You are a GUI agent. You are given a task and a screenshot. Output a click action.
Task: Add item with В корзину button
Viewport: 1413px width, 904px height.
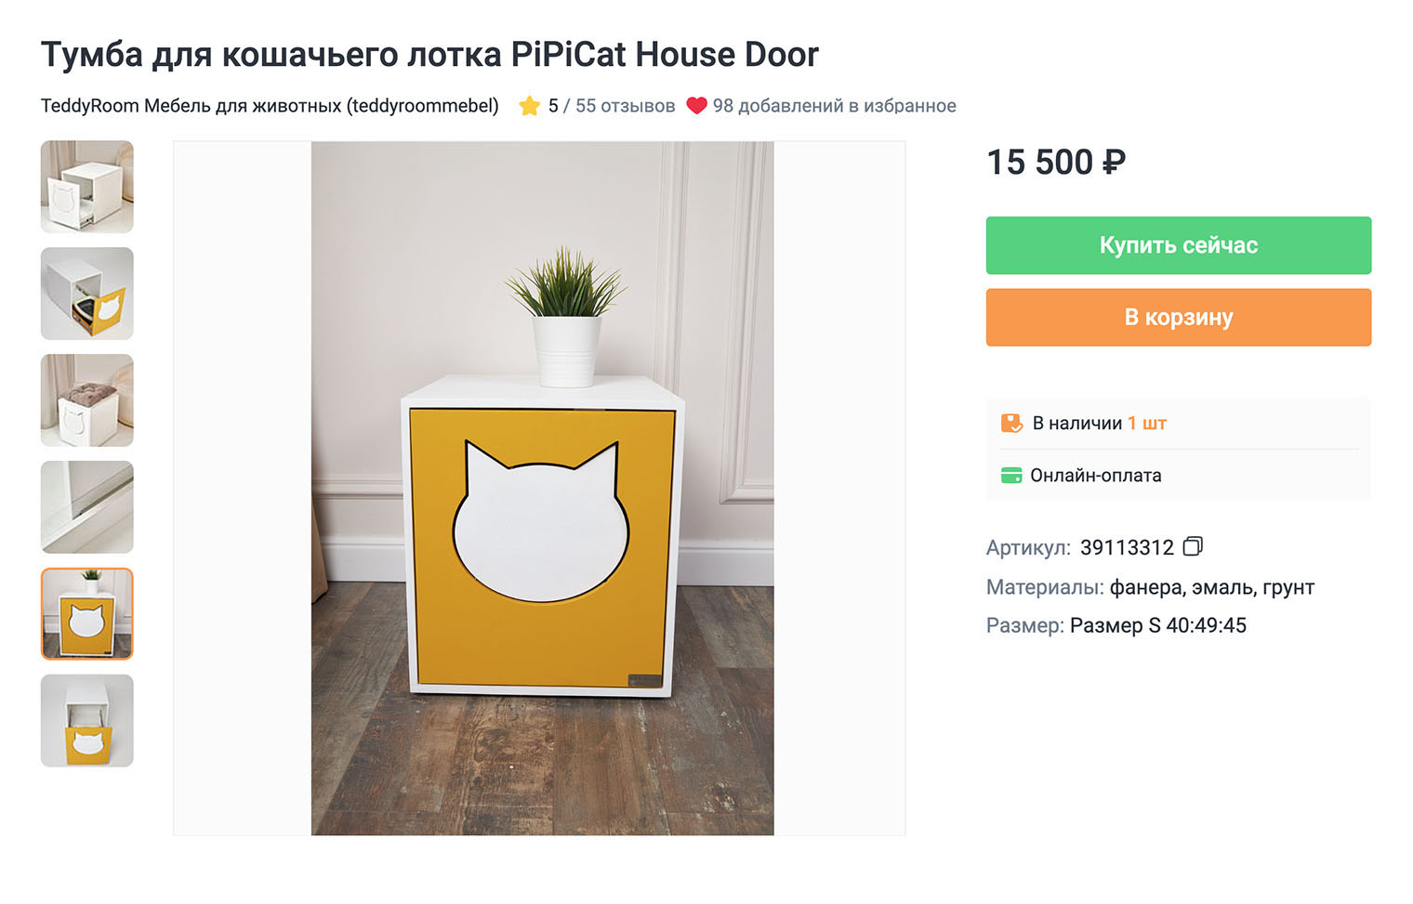pyautogui.click(x=1178, y=318)
